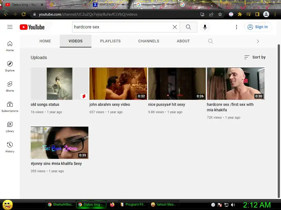Image resolution: width=281 pixels, height=210 pixels.
Task: Click the install/download page icon in address bar
Action: (x=203, y=14)
